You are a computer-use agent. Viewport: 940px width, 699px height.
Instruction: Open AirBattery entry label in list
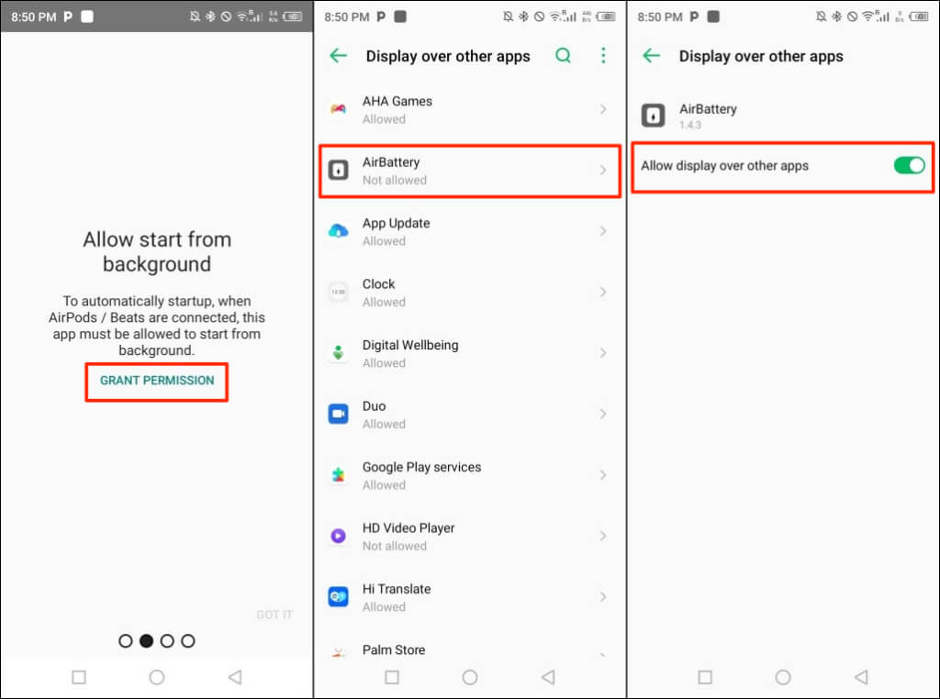tap(391, 162)
